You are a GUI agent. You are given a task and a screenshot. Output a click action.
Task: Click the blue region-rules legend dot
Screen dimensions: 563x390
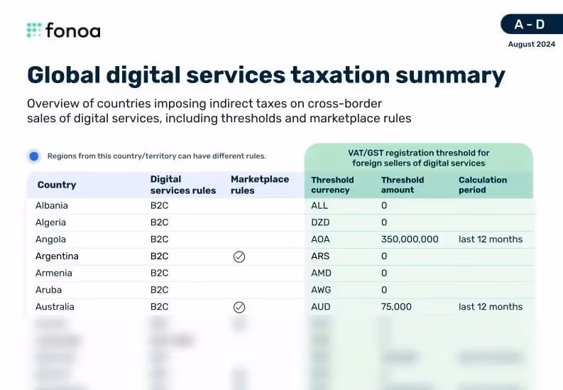[x=34, y=156]
